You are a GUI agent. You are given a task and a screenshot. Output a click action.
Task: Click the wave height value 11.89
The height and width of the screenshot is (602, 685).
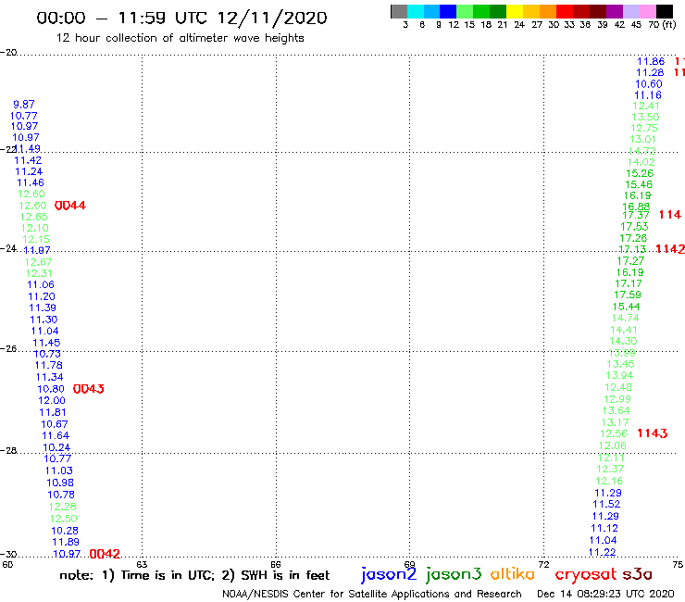coord(66,542)
